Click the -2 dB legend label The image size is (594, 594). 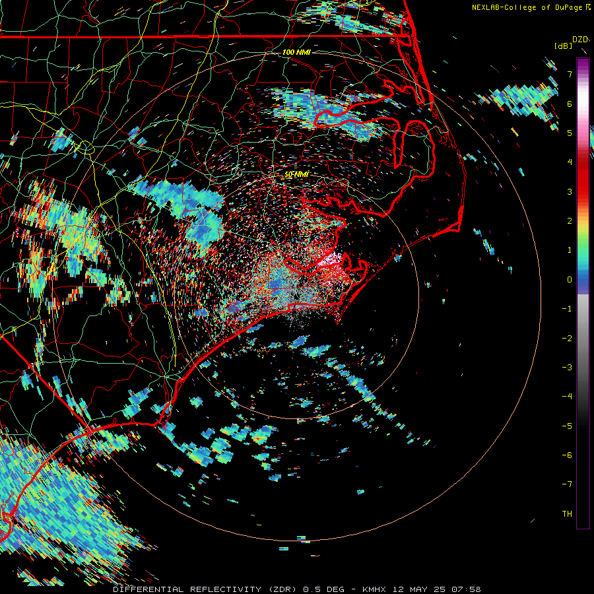point(567,339)
